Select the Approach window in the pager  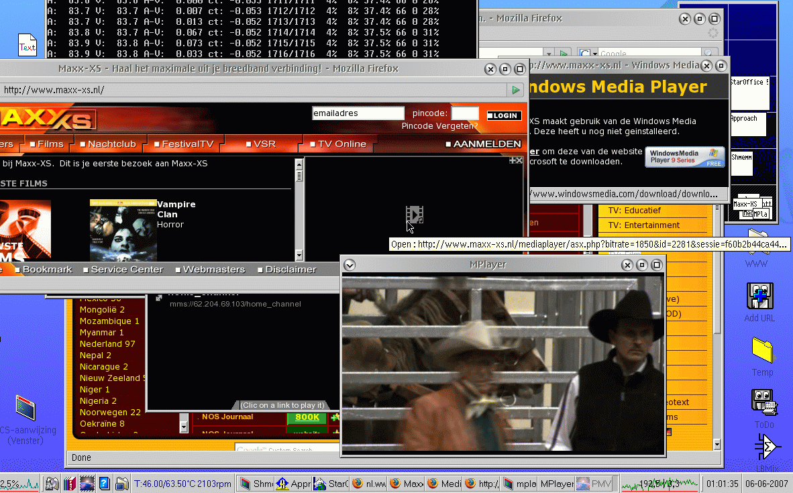coord(747,124)
